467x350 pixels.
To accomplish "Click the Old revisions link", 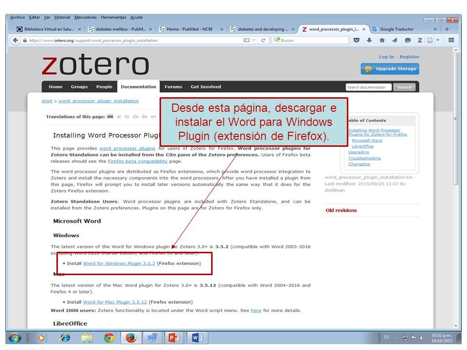I will 341,210.
